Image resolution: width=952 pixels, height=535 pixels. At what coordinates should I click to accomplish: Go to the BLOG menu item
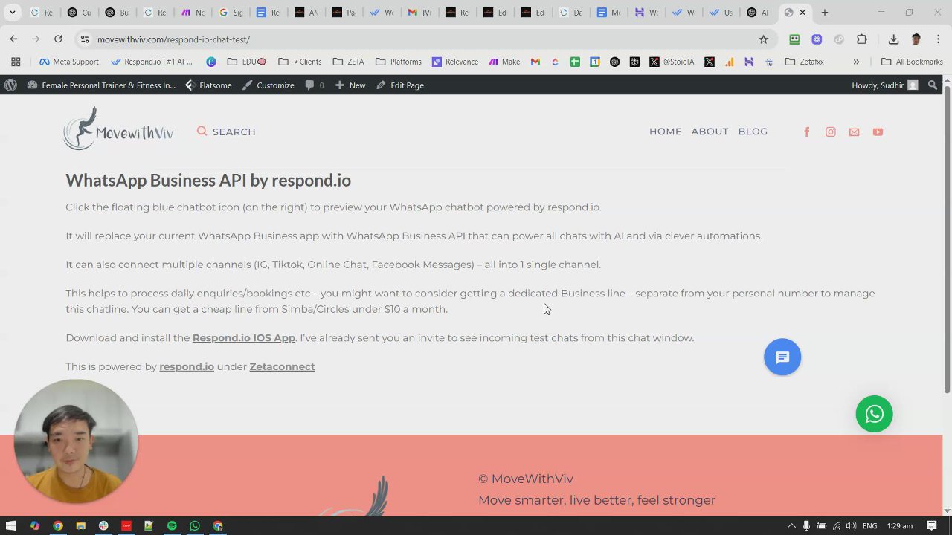753,132
